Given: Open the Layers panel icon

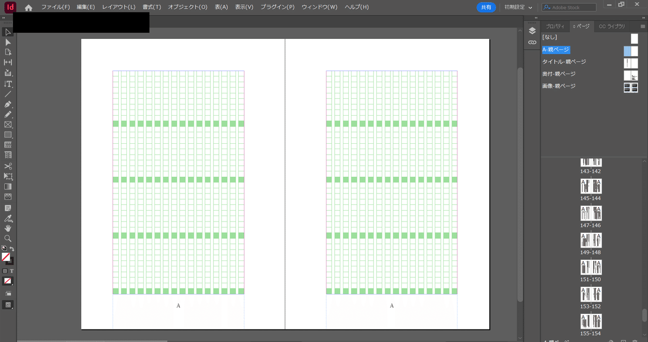Looking at the screenshot, I should [532, 30].
